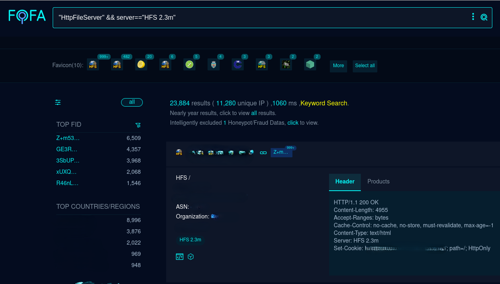Select the dark pixelated favicon with 2 count
The width and height of the screenshot is (500, 284).
point(286,64)
